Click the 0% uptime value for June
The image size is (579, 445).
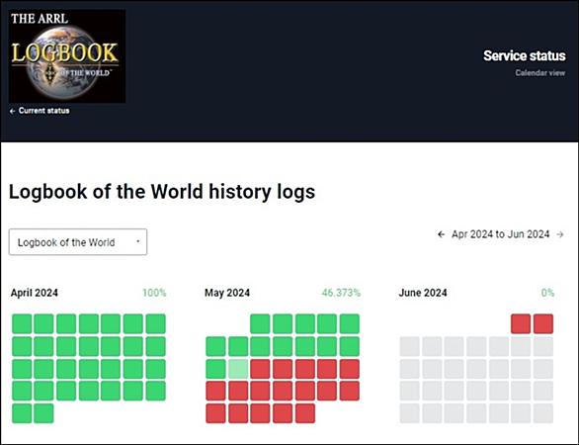(x=547, y=293)
